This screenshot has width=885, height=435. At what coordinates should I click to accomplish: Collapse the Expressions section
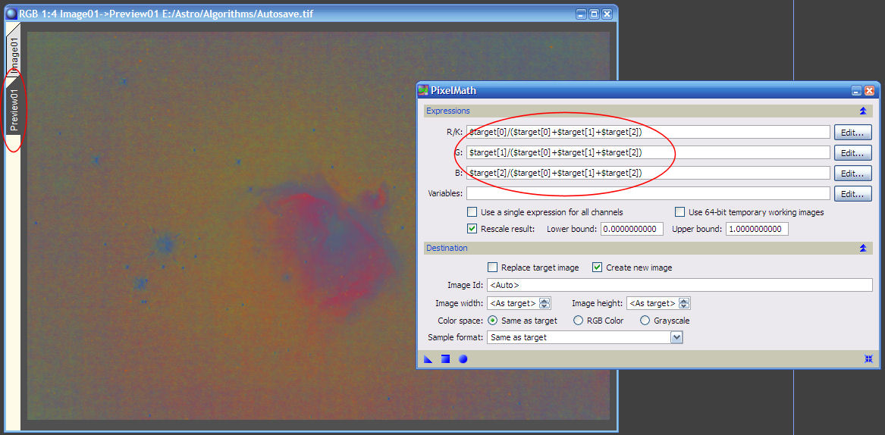click(x=863, y=111)
